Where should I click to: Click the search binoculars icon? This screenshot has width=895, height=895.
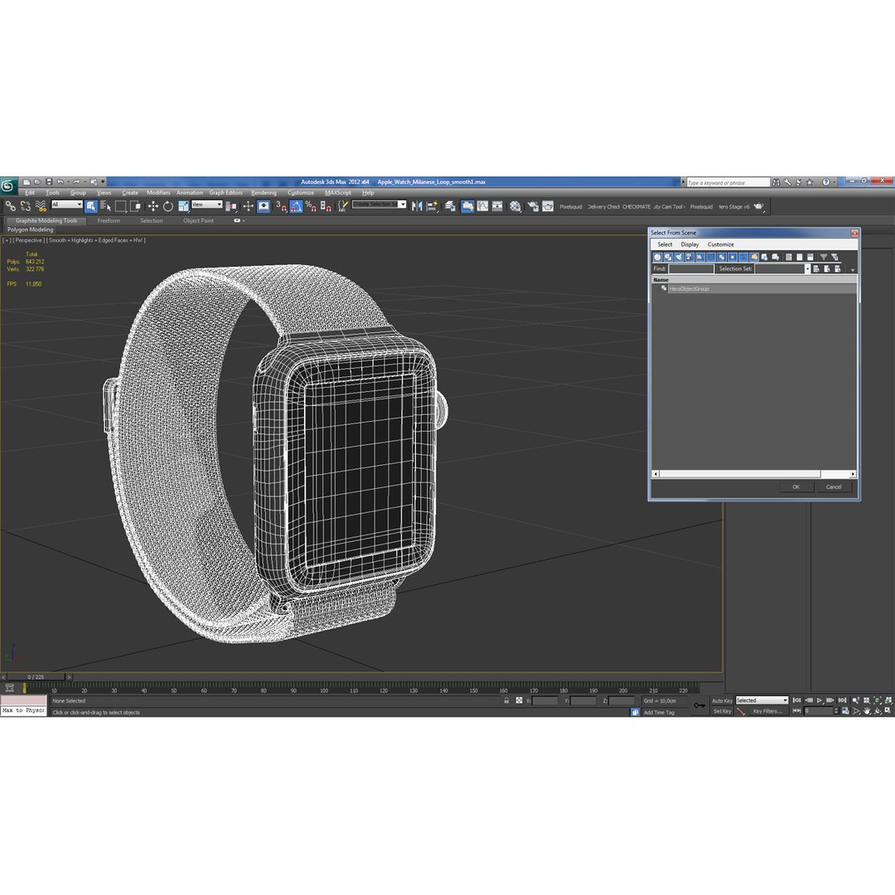(776, 182)
